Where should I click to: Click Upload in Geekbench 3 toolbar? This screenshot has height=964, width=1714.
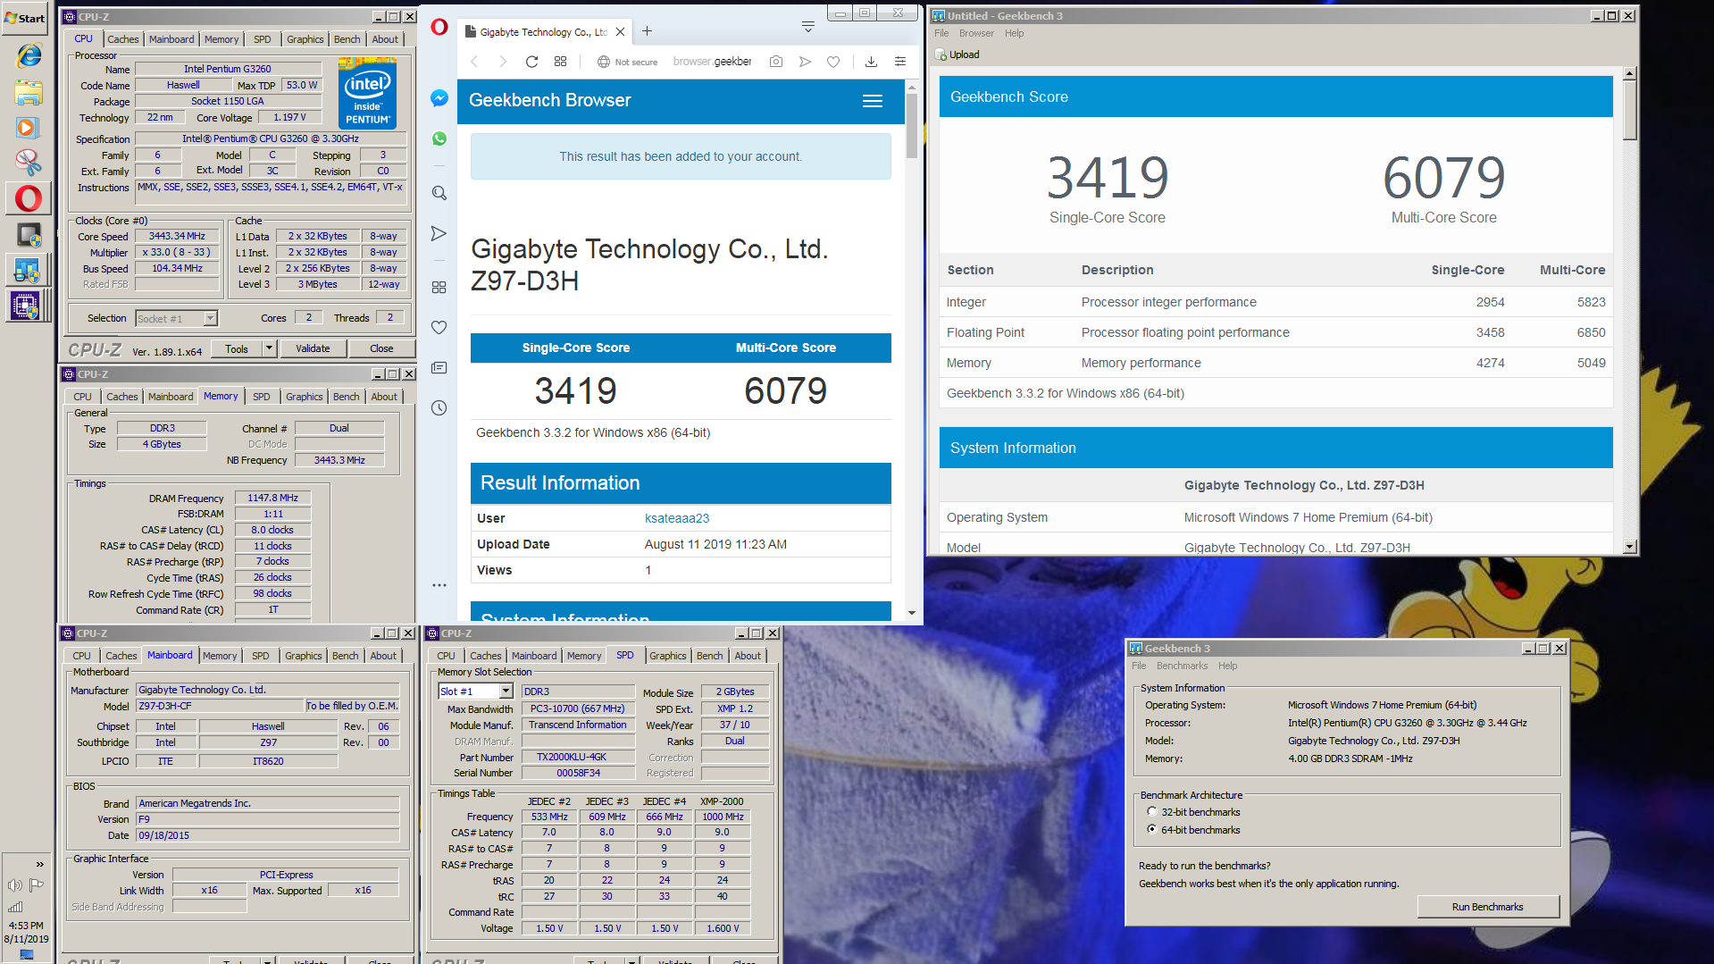click(957, 54)
